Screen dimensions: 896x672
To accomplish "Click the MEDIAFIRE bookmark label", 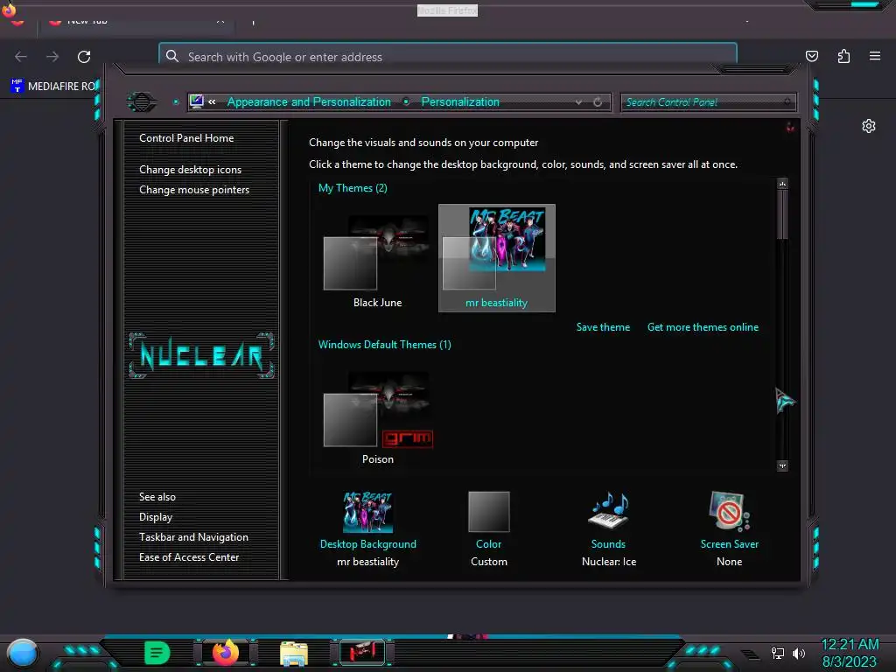I will click(62, 87).
